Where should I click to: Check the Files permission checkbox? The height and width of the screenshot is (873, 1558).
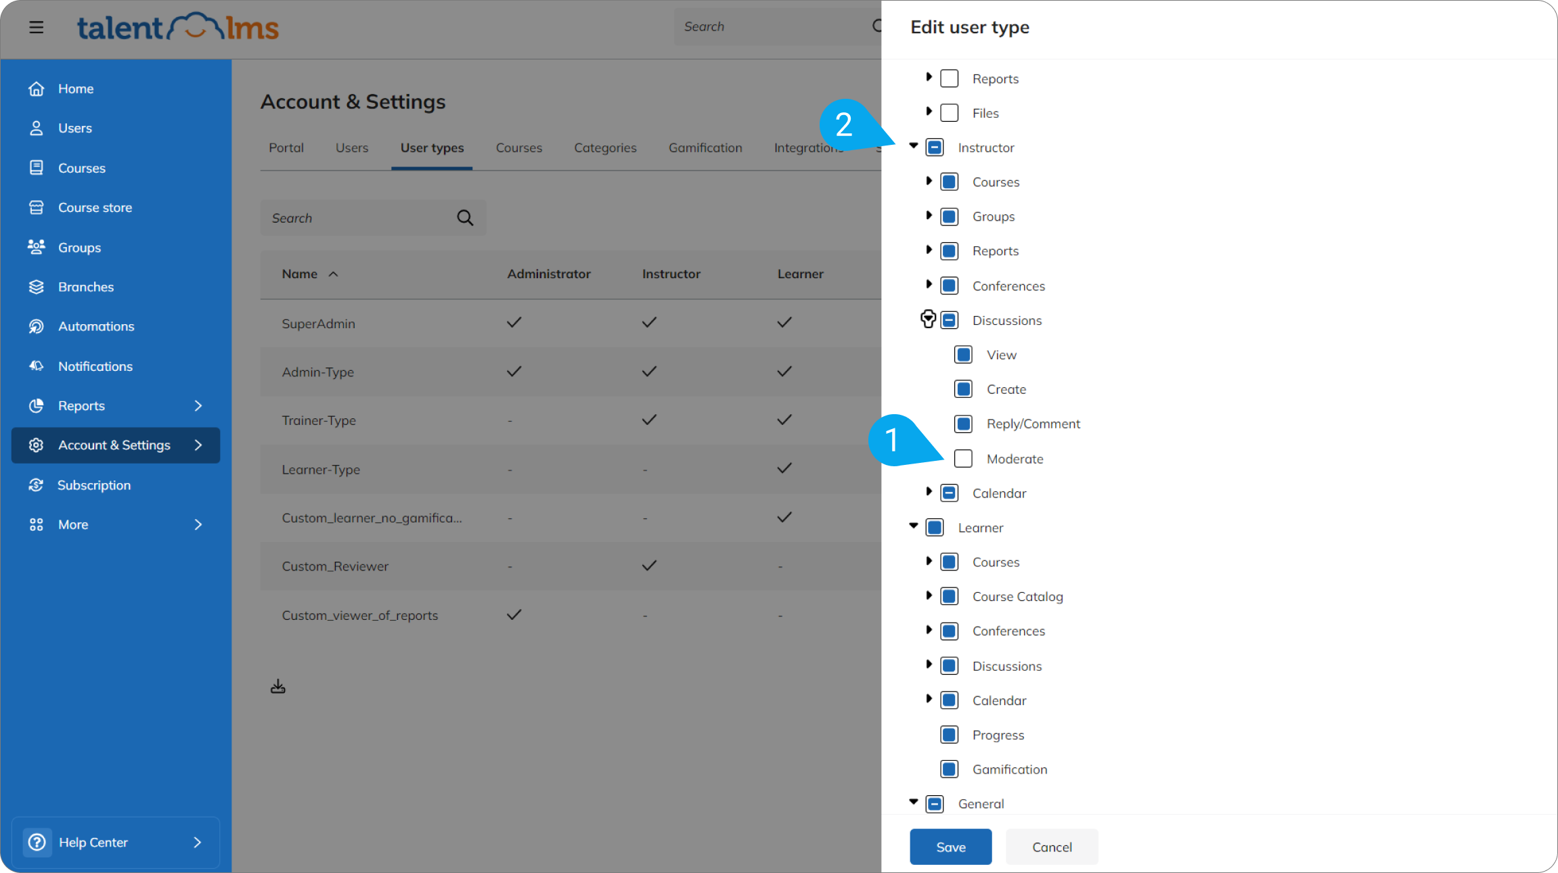950,113
